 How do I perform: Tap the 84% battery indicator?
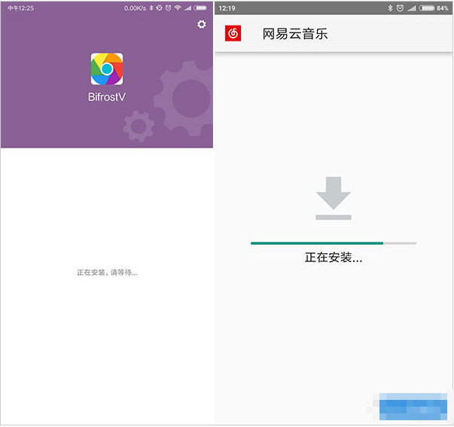pos(434,8)
